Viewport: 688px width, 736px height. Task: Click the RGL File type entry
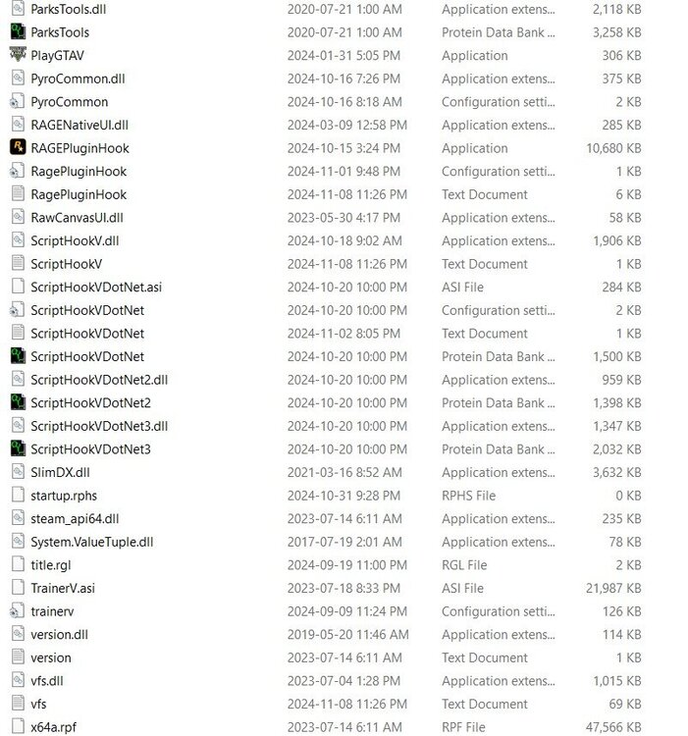click(x=464, y=565)
